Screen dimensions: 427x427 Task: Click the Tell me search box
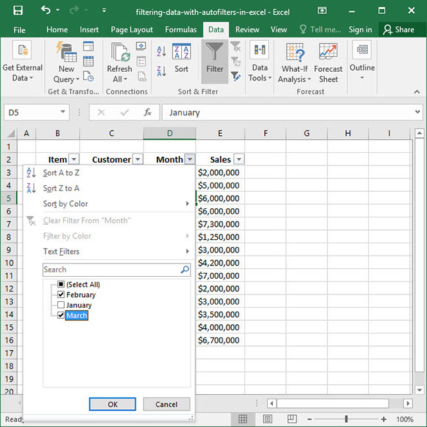(320, 30)
